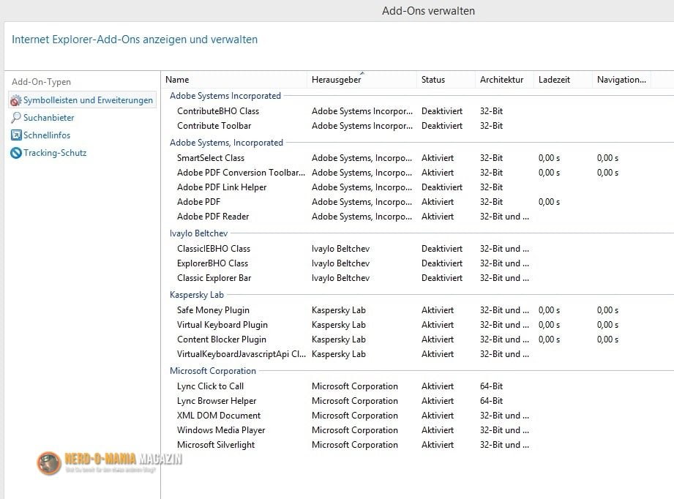Image resolution: width=674 pixels, height=499 pixels.
Task: Click 64-Bit architecture of Lync Browser Helper
Action: click(x=491, y=401)
